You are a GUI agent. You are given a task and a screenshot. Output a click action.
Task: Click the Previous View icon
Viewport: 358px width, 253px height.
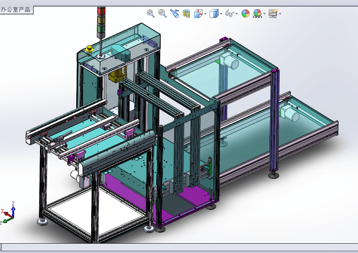tap(175, 13)
